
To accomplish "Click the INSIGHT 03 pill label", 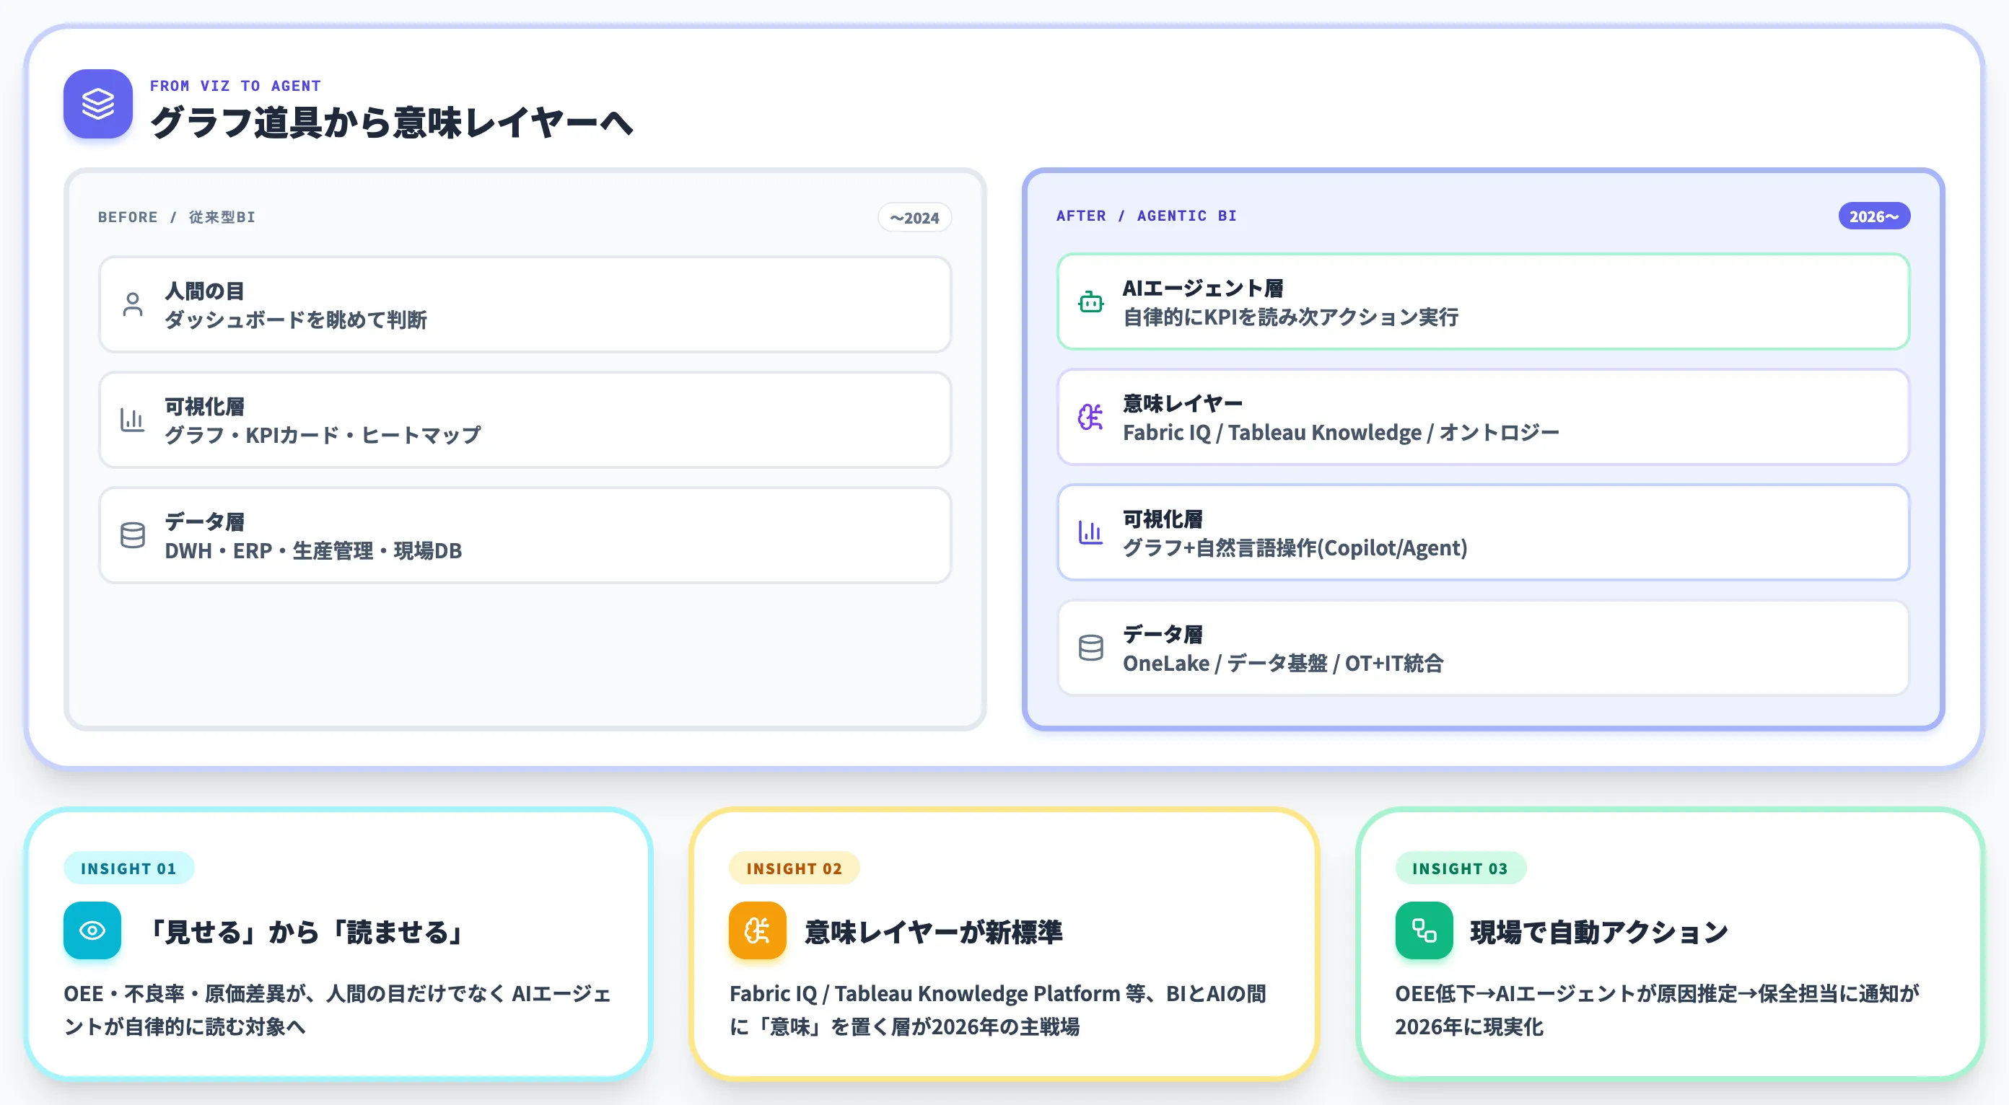I will click(x=1460, y=868).
